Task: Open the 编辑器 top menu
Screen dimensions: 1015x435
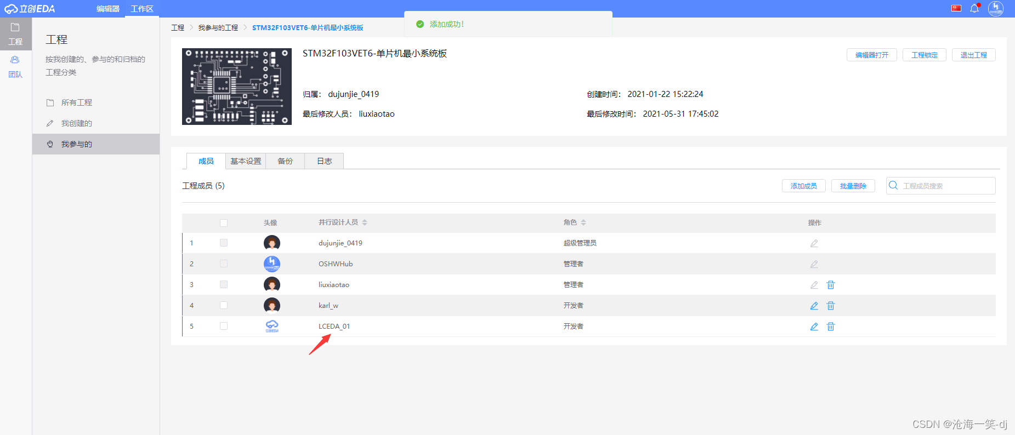Action: click(108, 9)
